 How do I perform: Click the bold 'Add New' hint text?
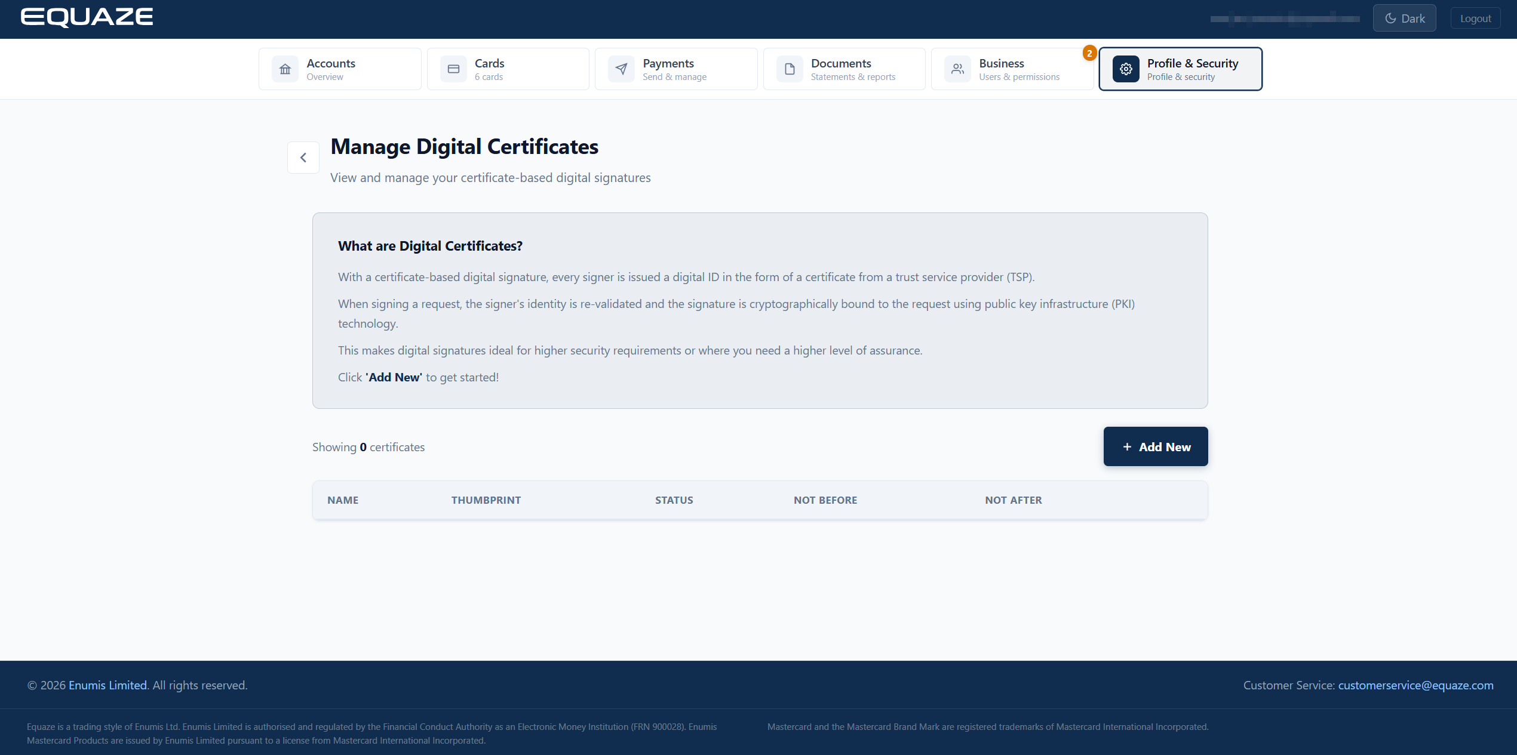394,377
